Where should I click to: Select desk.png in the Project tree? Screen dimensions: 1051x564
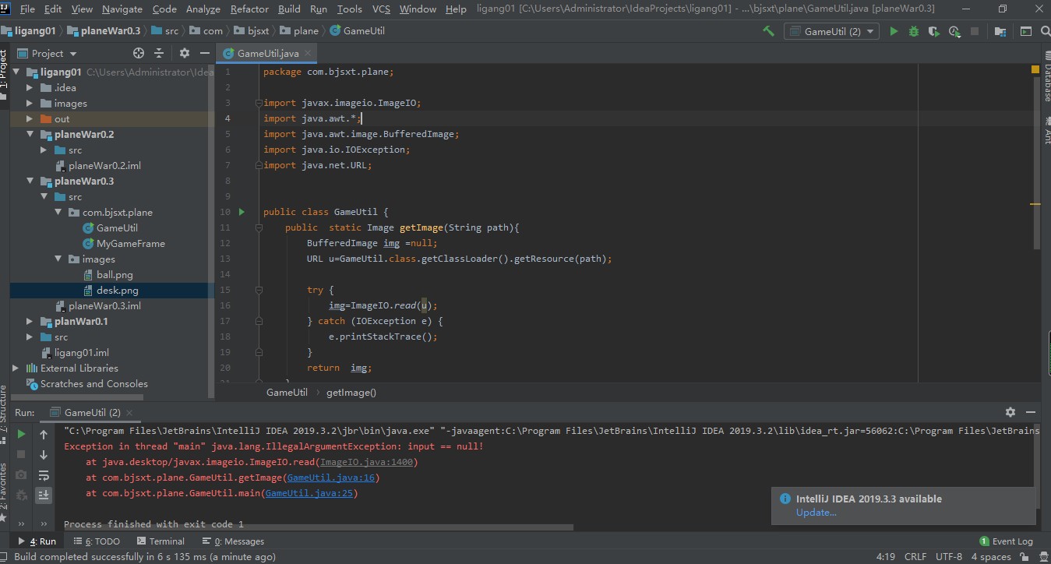109,291
